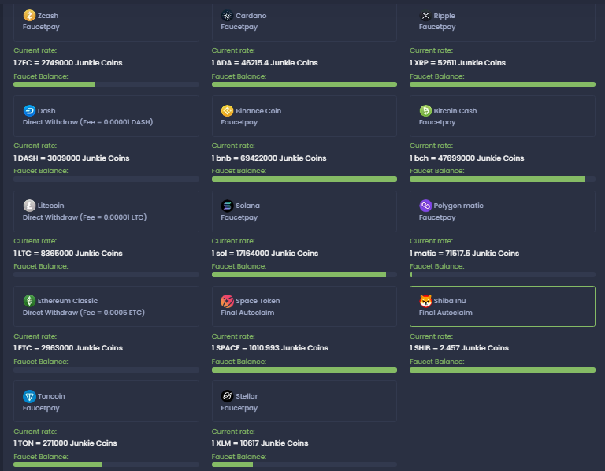Click the Bitcoin Cash faucet balance bar

click(503, 179)
